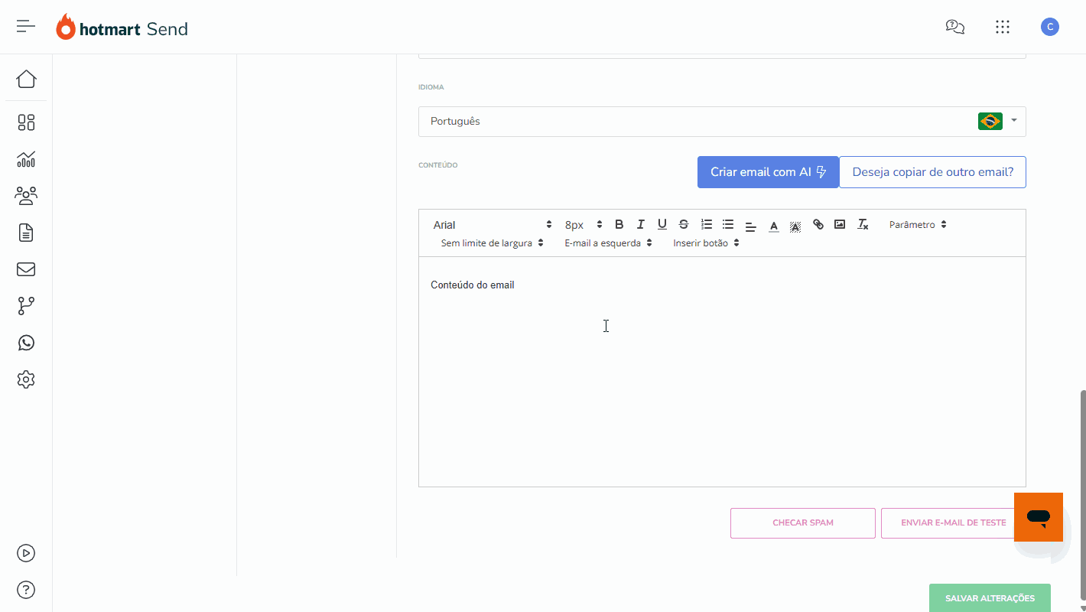Screen dimensions: 1086x612
Task: Go to analytics chart icon in sidebar
Action: (x=26, y=159)
